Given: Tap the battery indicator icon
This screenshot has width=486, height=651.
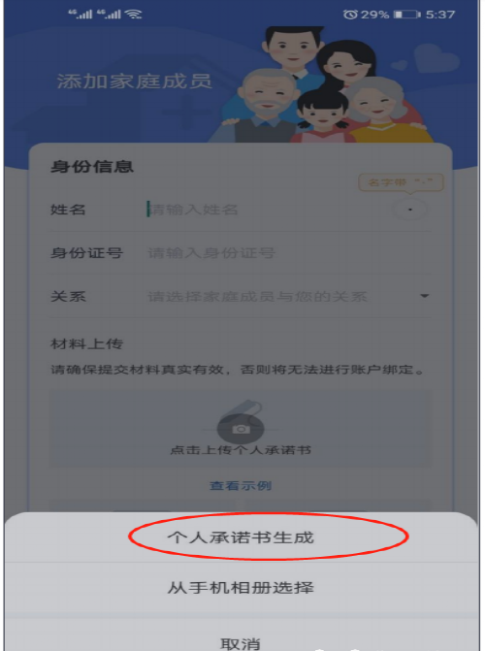Looking at the screenshot, I should tap(406, 15).
